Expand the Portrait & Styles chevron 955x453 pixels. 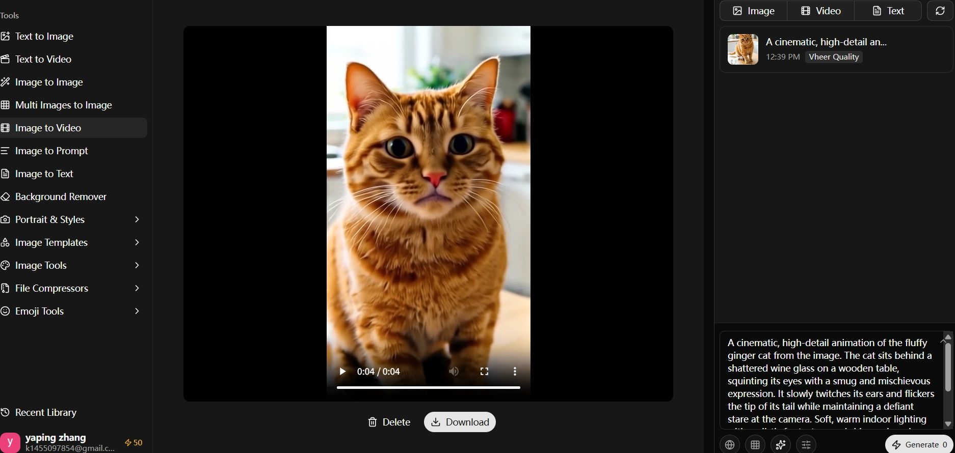[137, 219]
